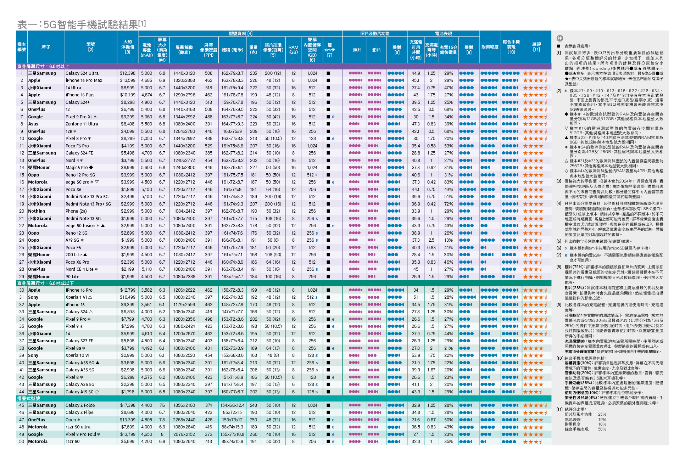Click the ❖ symbol beside A79 5G
The width and height of the screenshot is (685, 466).
point(82,240)
